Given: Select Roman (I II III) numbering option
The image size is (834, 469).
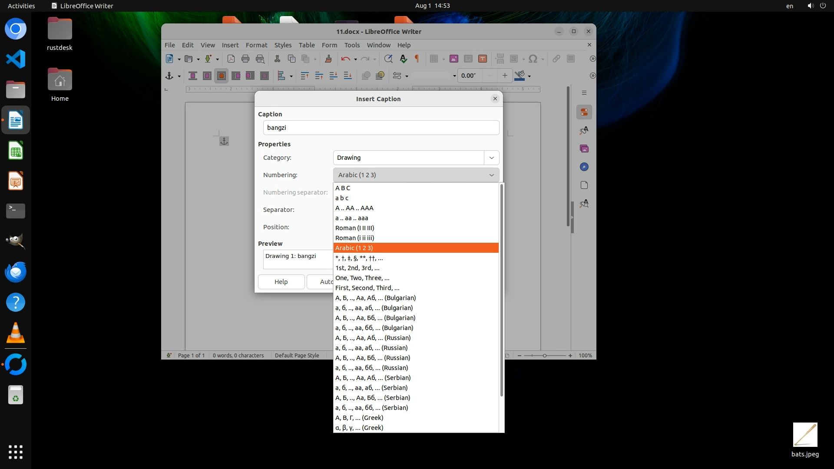Looking at the screenshot, I should 354,228.
